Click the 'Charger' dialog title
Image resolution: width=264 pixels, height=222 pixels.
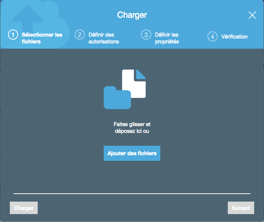coord(132,15)
